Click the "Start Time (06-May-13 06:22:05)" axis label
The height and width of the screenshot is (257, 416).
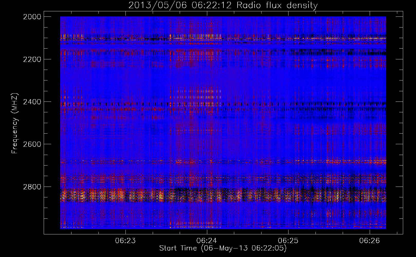[223, 248]
